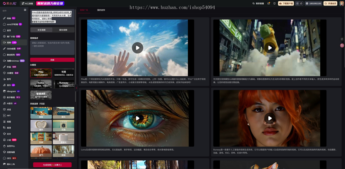Screen dimensions: 345x169
Task: Select the 图生视频 mode toggle
Action: [x=63, y=30]
